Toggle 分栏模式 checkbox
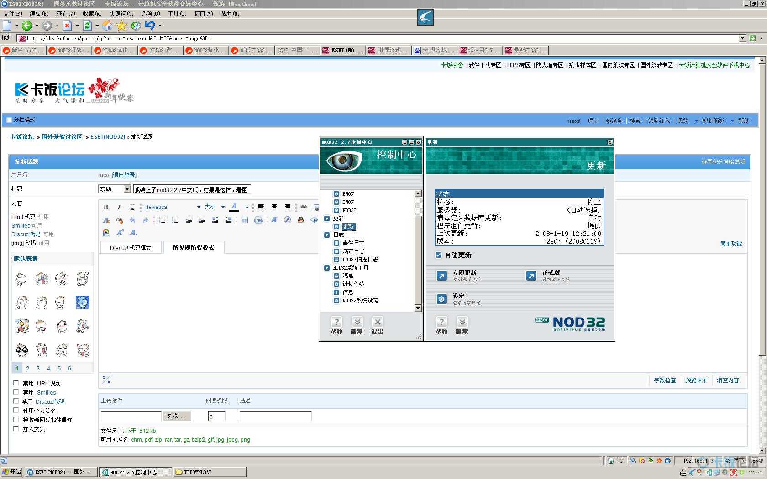 pyautogui.click(x=9, y=120)
